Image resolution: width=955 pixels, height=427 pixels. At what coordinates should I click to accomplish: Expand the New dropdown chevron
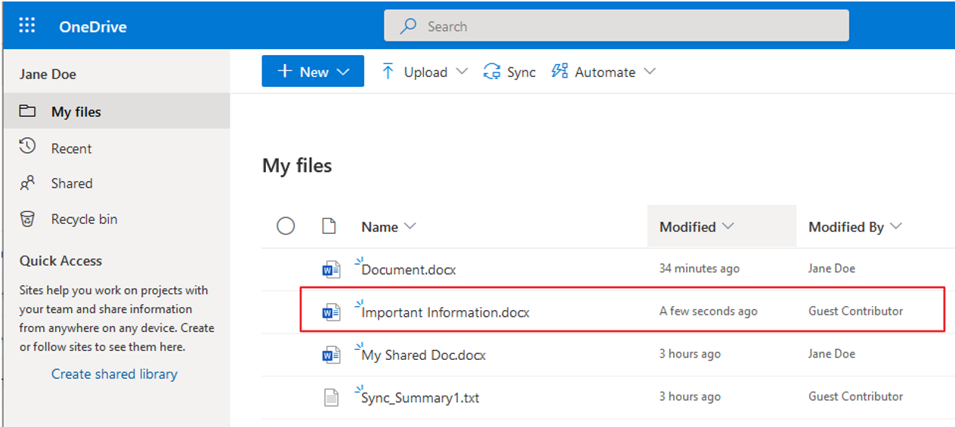click(344, 72)
